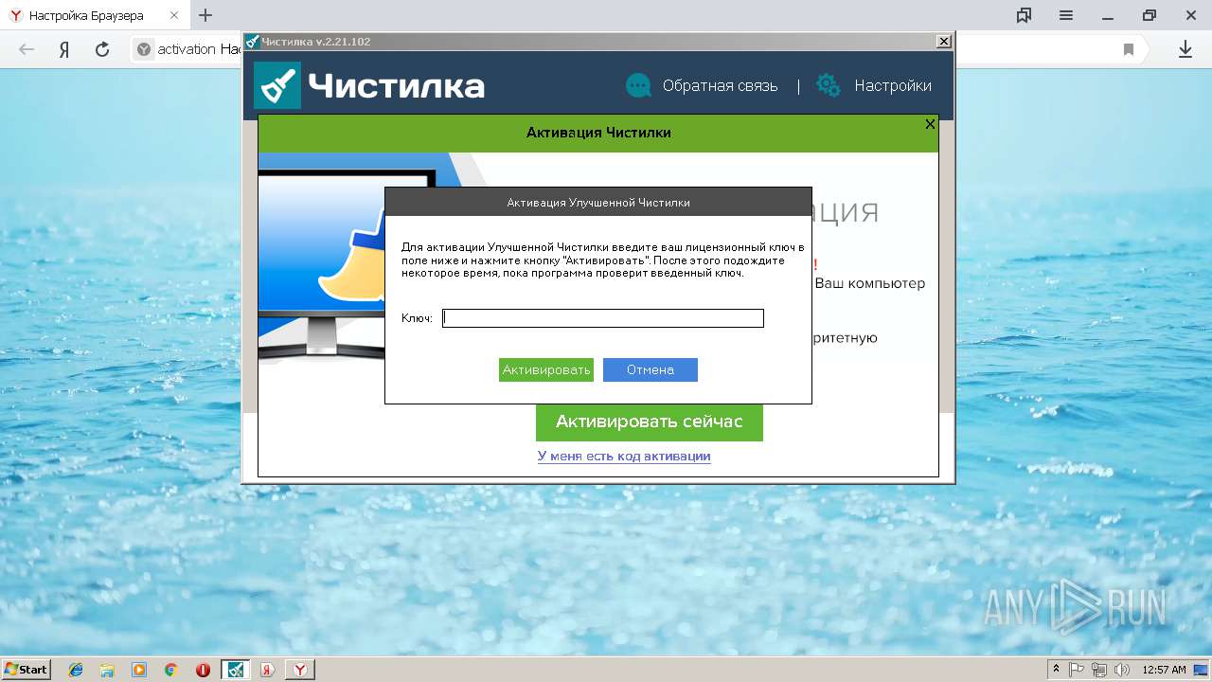Open the У меня есть код активации link
Screen dimensions: 1212x682
tap(624, 457)
